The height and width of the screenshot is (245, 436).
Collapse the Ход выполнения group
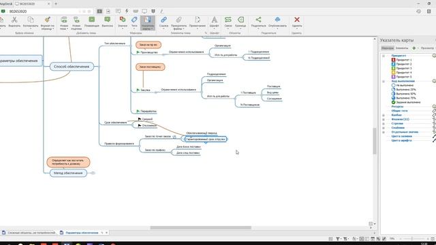[x=384, y=82]
